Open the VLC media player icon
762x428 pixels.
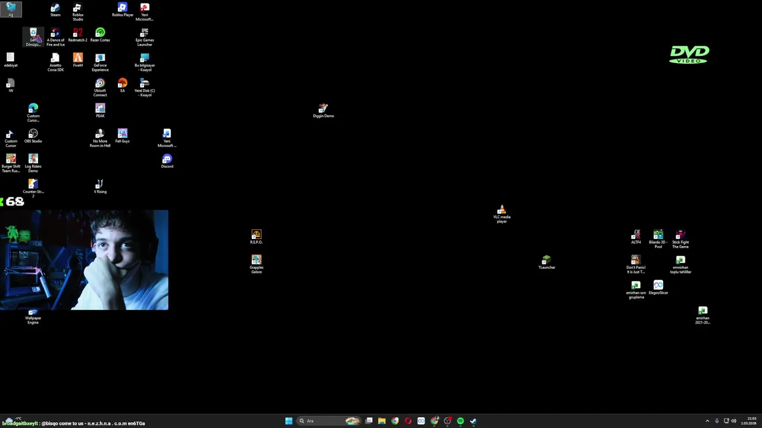pos(502,214)
